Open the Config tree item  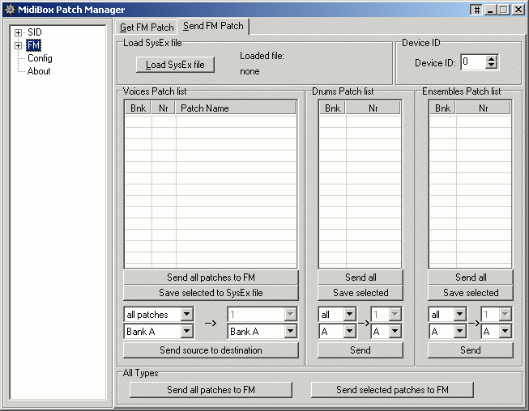(40, 58)
